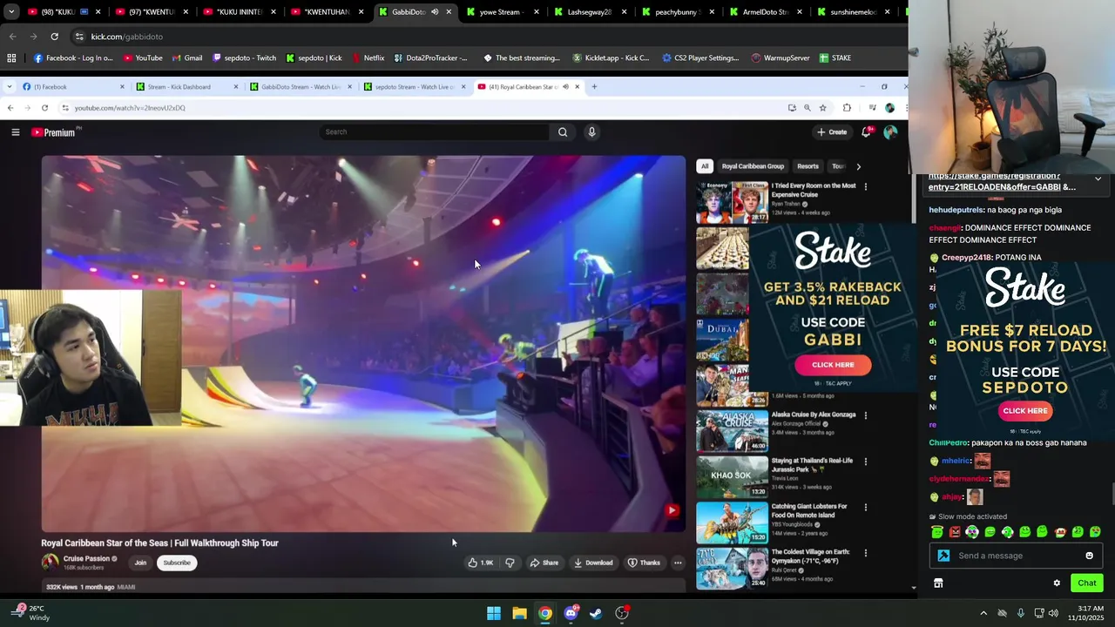The width and height of the screenshot is (1115, 627).
Task: Open emoji picker in Kick chat
Action: [x=1089, y=556]
